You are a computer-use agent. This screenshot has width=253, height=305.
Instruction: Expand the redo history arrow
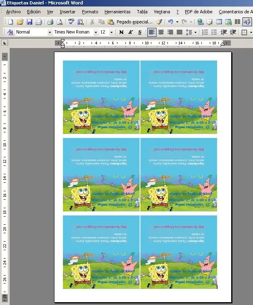click(191, 22)
